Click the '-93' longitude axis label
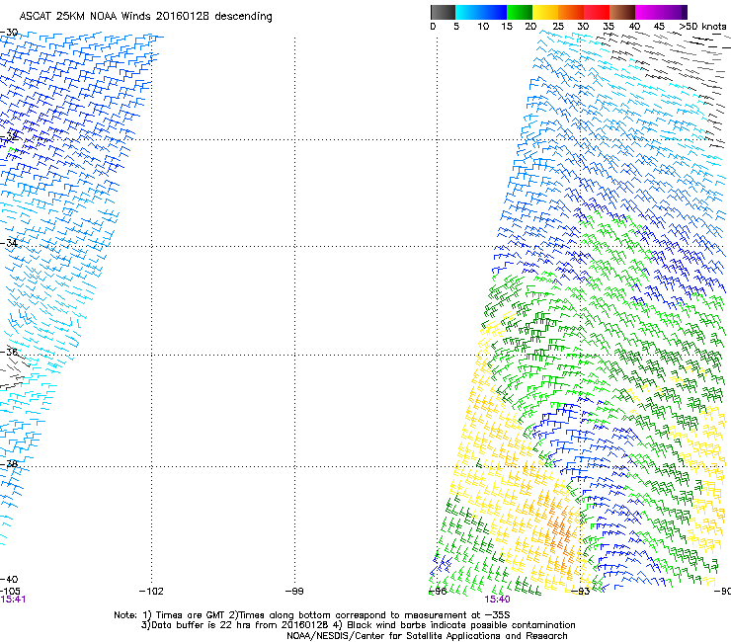This screenshot has width=731, height=642. point(581,592)
